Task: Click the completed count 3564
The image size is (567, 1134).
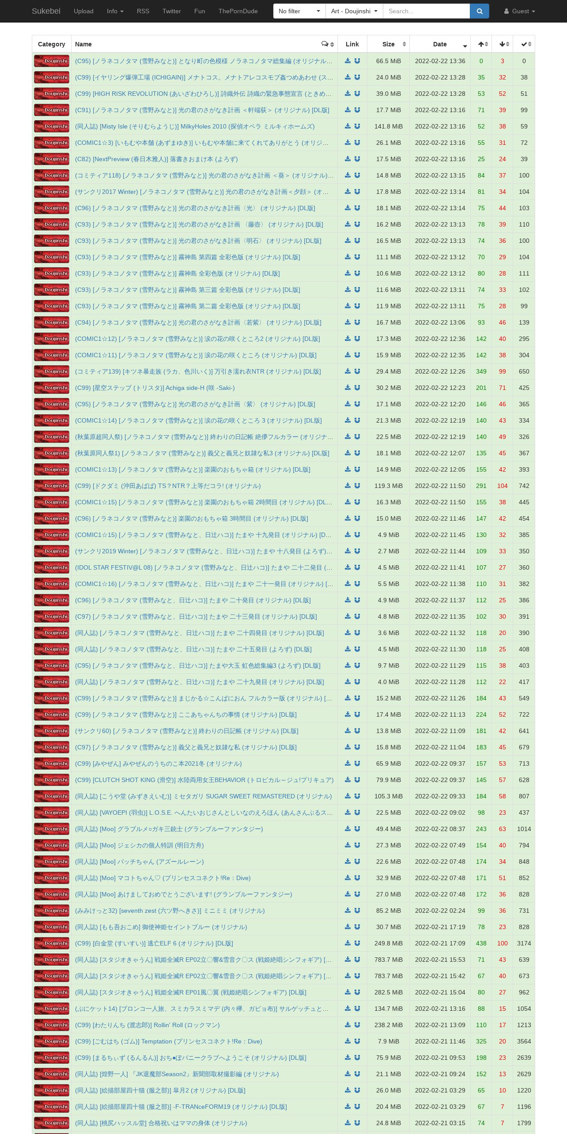Action: click(524, 1041)
